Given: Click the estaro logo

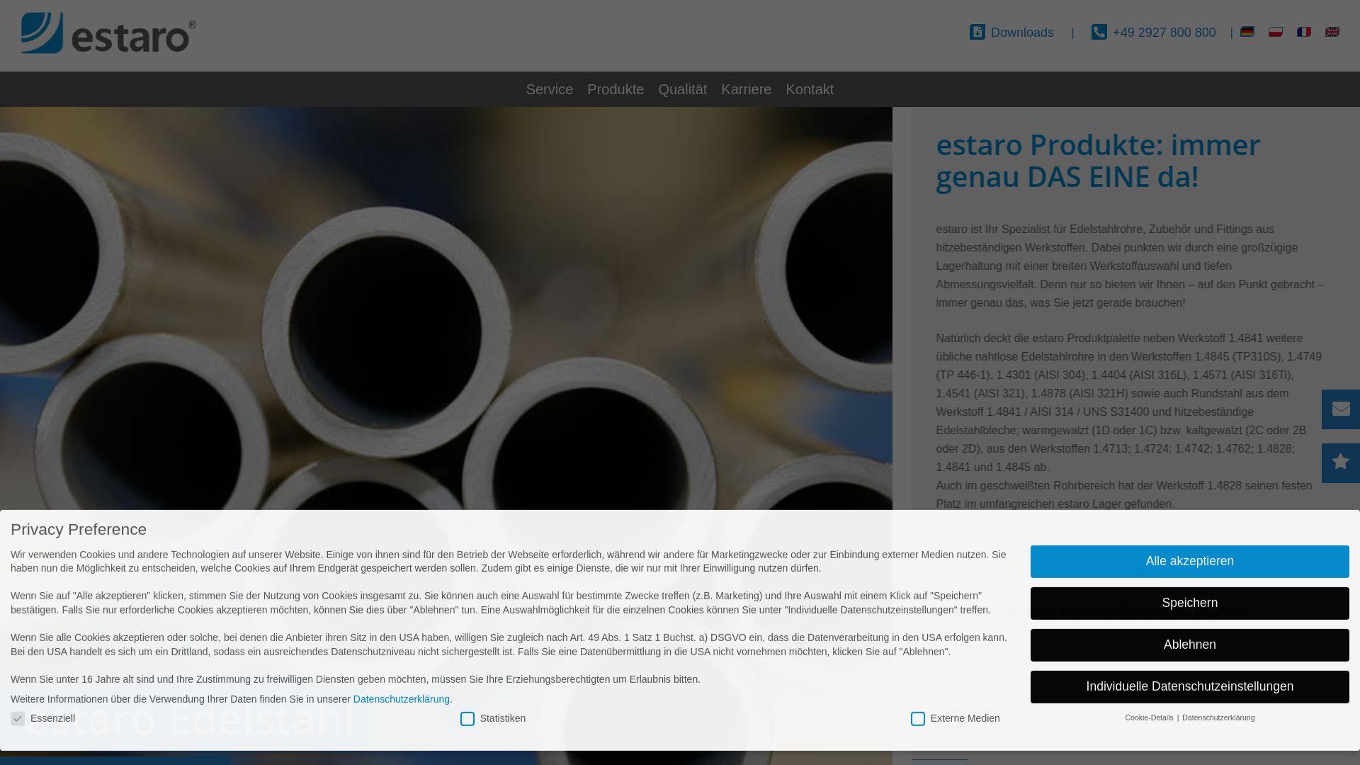Looking at the screenshot, I should [108, 33].
